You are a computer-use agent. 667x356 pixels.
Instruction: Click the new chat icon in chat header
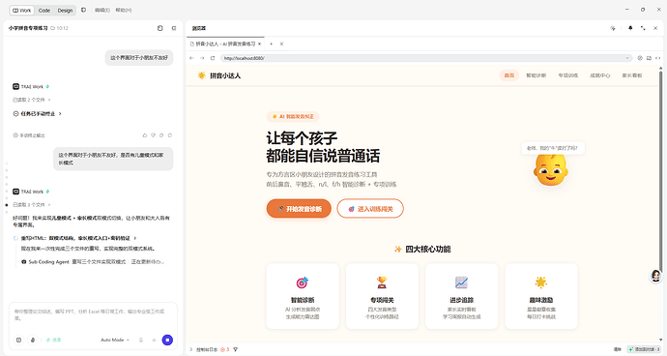159,28
